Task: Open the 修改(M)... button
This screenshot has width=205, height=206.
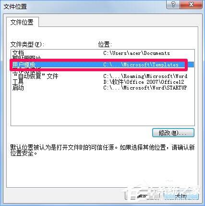Action: tap(173, 133)
